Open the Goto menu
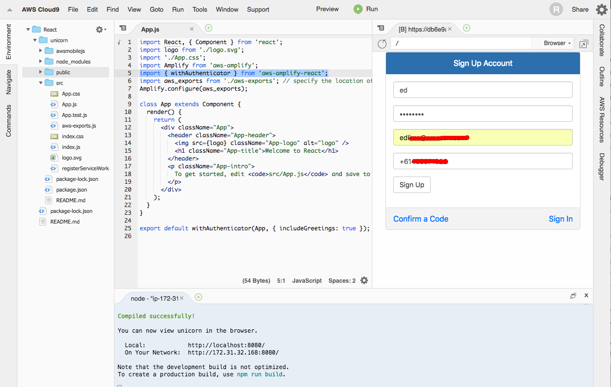The image size is (611, 387). click(x=157, y=9)
